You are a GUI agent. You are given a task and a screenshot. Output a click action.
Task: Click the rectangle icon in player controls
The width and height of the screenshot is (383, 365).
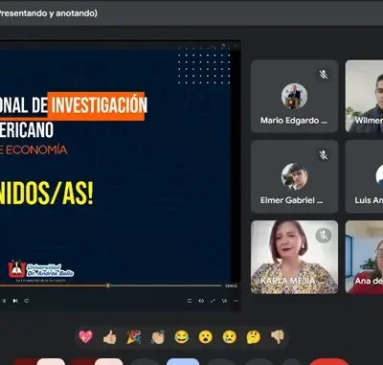(x=190, y=301)
